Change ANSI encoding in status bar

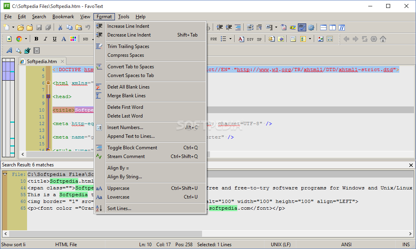[x=346, y=245]
